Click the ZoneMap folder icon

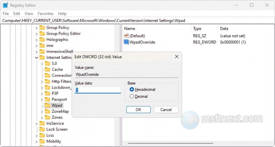(48, 111)
